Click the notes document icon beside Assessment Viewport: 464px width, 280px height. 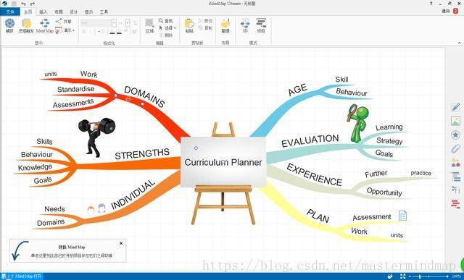point(402,216)
